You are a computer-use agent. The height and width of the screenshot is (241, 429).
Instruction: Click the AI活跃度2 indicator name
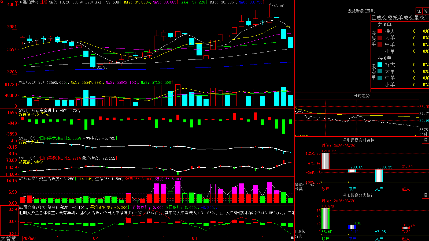[x=28, y=179]
